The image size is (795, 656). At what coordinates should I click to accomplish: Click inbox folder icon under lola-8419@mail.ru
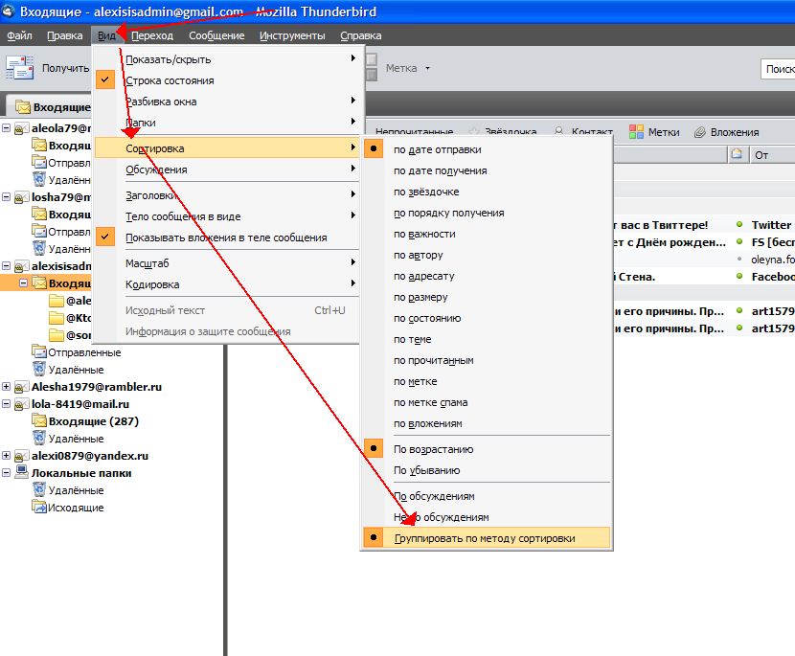pos(39,420)
